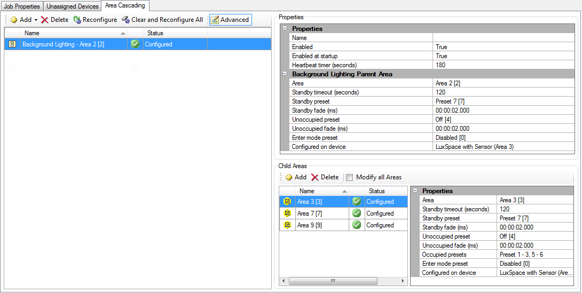Select the Area 9 [9] child area icon
Viewport: 582px width, 293px height.
[287, 225]
